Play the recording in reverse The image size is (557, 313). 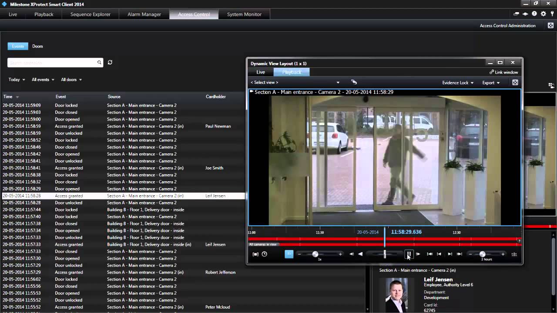pos(360,254)
